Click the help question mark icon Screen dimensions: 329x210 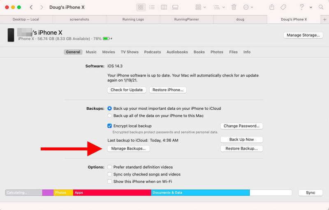[x=301, y=7]
